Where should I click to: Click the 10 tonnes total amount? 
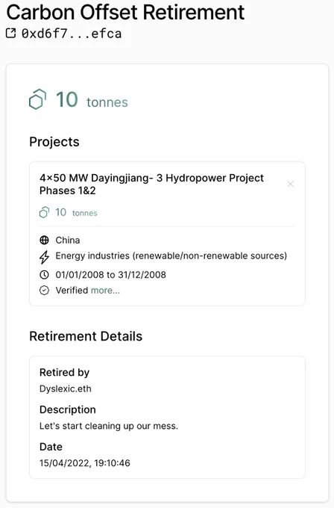[92, 100]
